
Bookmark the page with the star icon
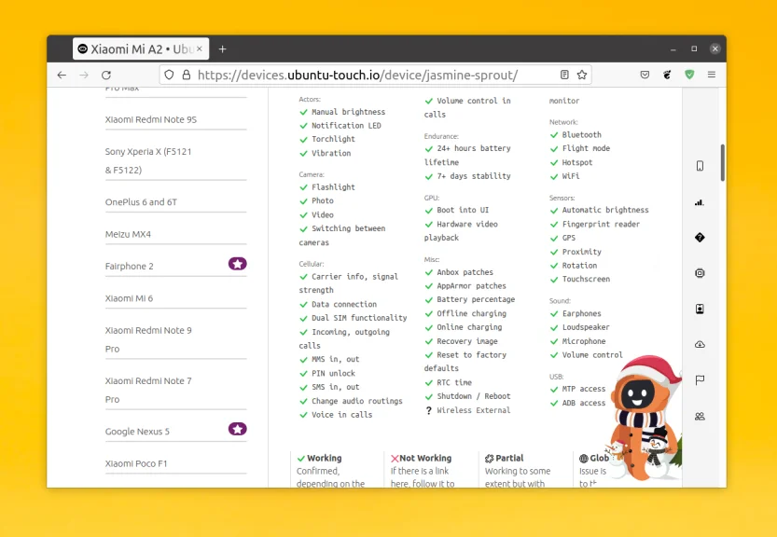tap(582, 75)
